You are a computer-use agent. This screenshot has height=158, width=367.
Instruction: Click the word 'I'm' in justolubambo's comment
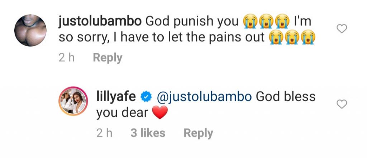(x=302, y=22)
